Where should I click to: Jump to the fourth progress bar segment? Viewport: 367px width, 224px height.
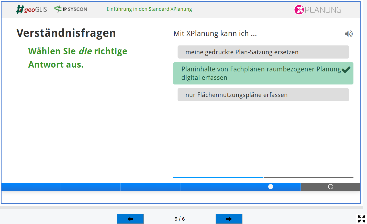(x=211, y=187)
